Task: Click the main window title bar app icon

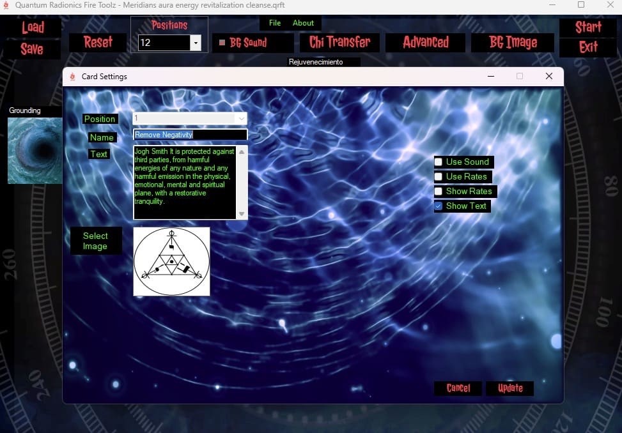Action: (x=6, y=5)
